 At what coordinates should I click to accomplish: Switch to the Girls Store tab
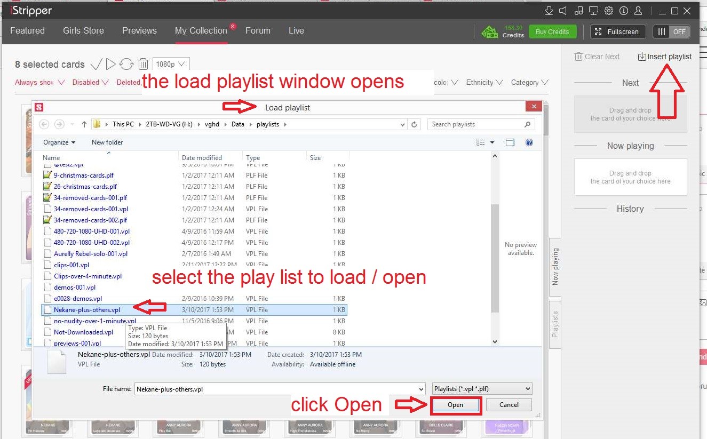tap(83, 30)
